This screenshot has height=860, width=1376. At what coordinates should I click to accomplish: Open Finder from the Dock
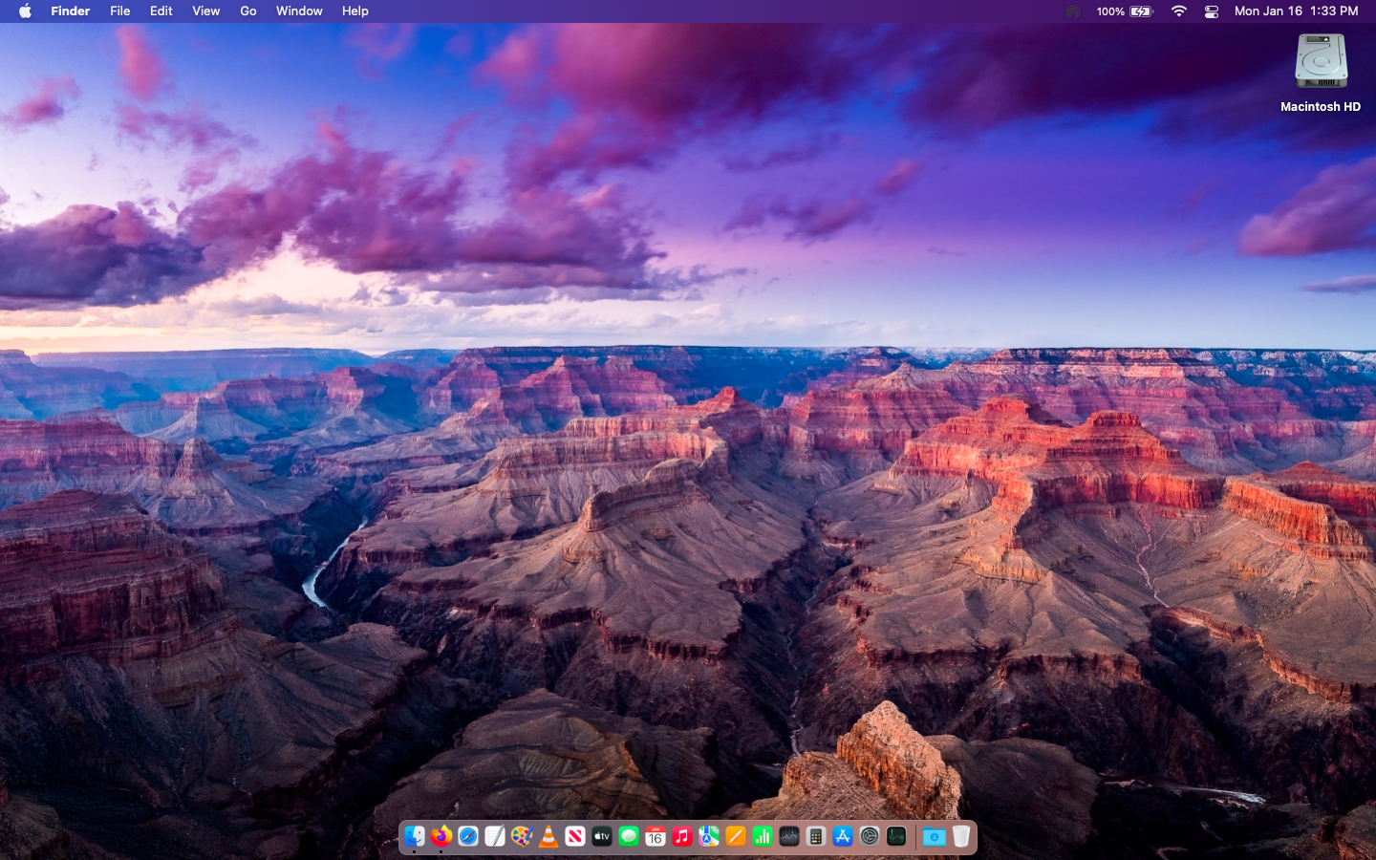pos(414,836)
